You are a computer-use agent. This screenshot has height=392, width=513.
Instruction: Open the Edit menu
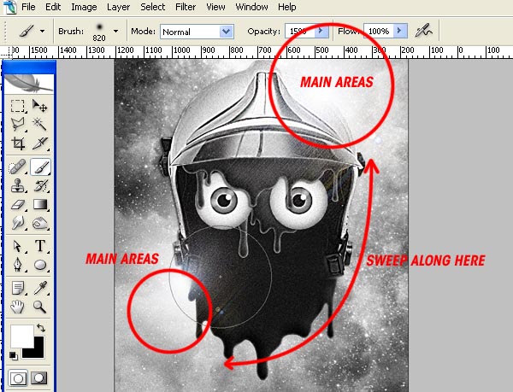pyautogui.click(x=53, y=7)
